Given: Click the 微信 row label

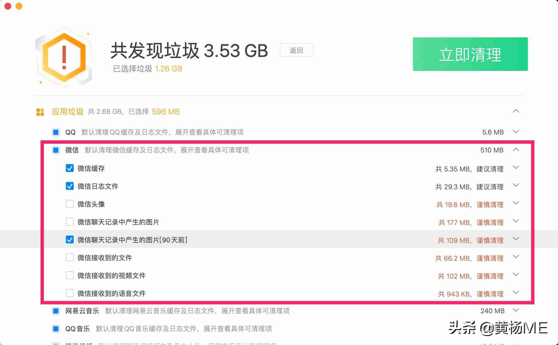Looking at the screenshot, I should [x=72, y=150].
